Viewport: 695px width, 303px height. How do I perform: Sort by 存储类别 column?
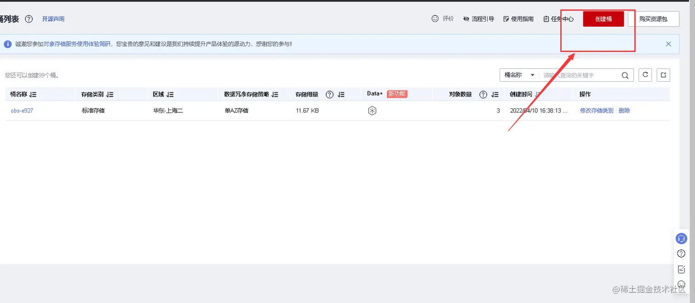[110, 95]
